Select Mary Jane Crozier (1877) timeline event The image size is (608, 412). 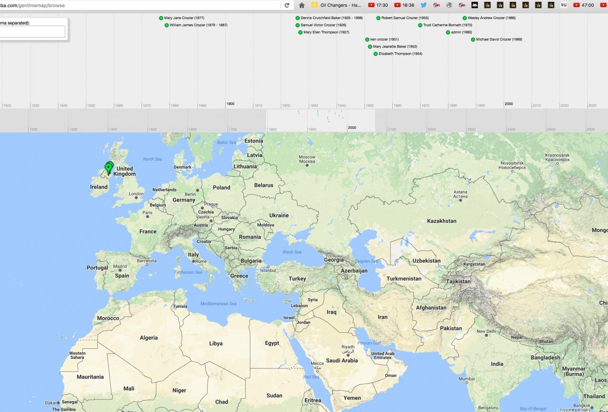click(x=184, y=18)
